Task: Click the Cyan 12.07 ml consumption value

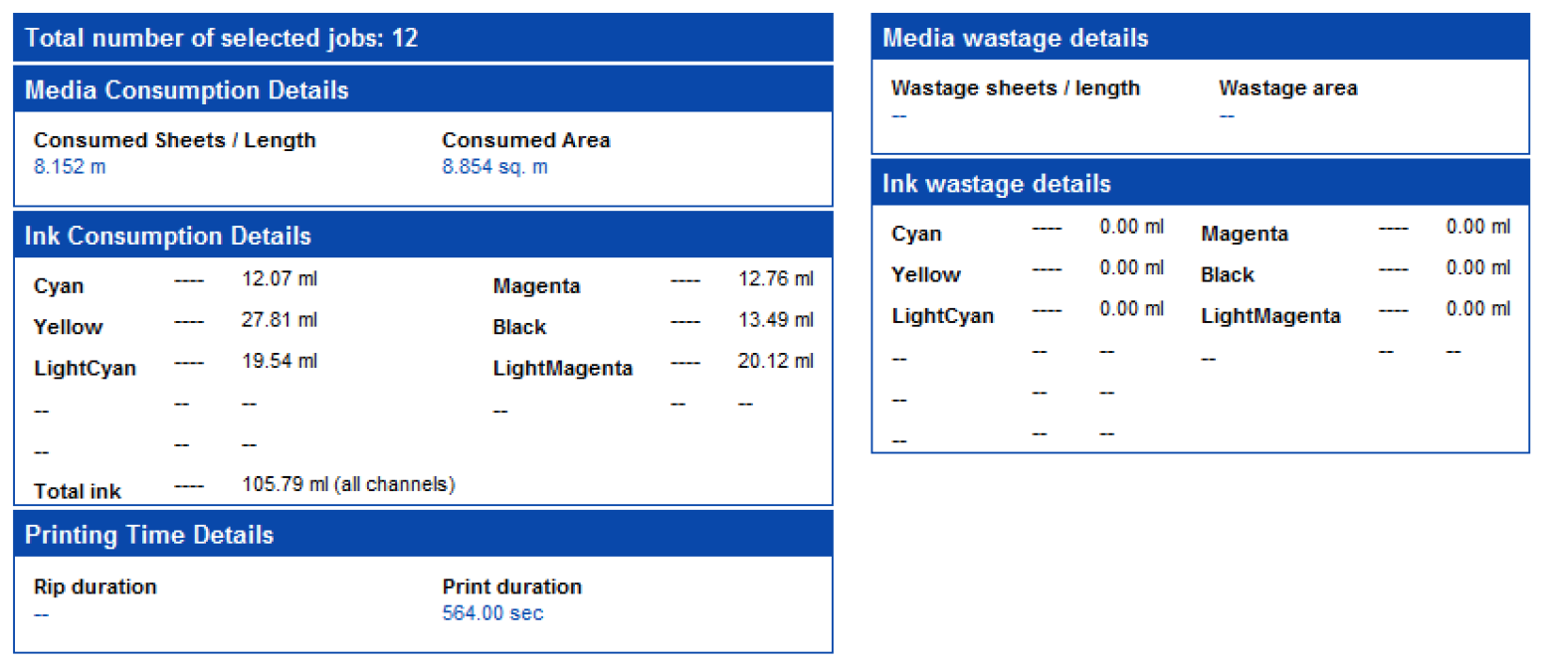Action: pos(280,278)
